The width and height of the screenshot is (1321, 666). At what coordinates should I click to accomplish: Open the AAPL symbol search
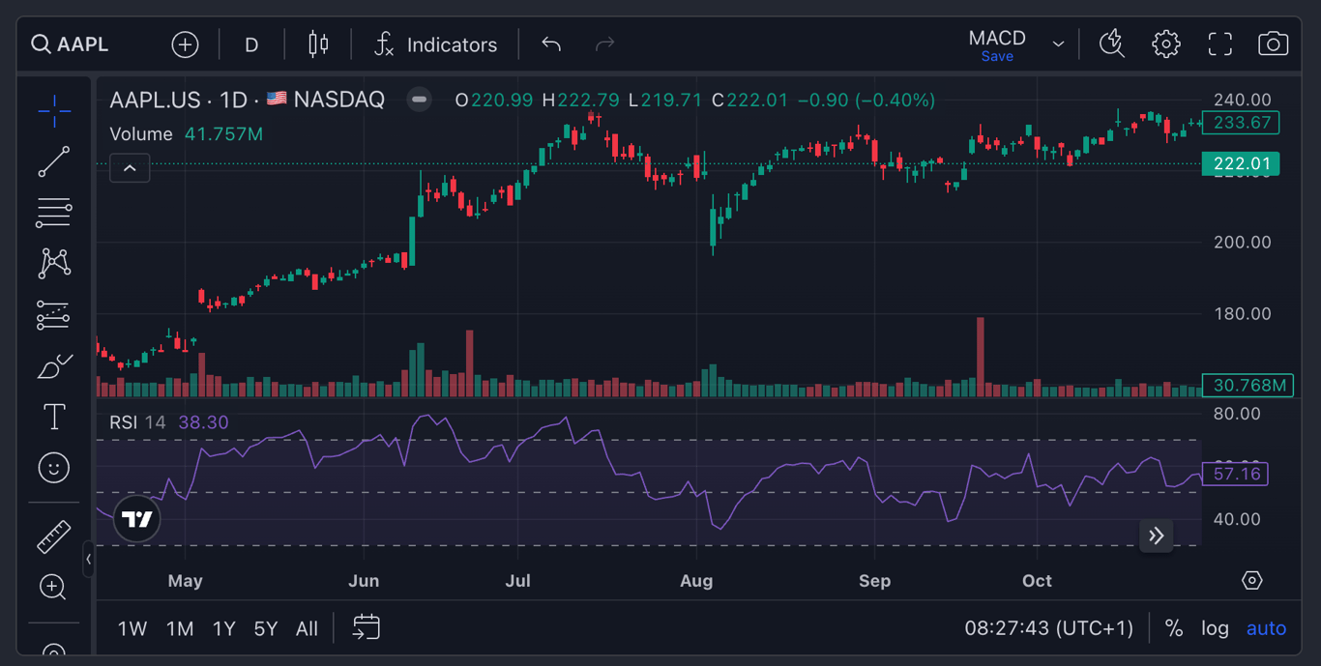pos(70,44)
